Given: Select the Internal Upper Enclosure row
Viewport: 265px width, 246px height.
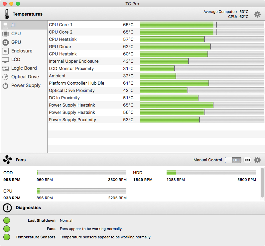Looking at the screenshot, I should pyautogui.click(x=156, y=61).
